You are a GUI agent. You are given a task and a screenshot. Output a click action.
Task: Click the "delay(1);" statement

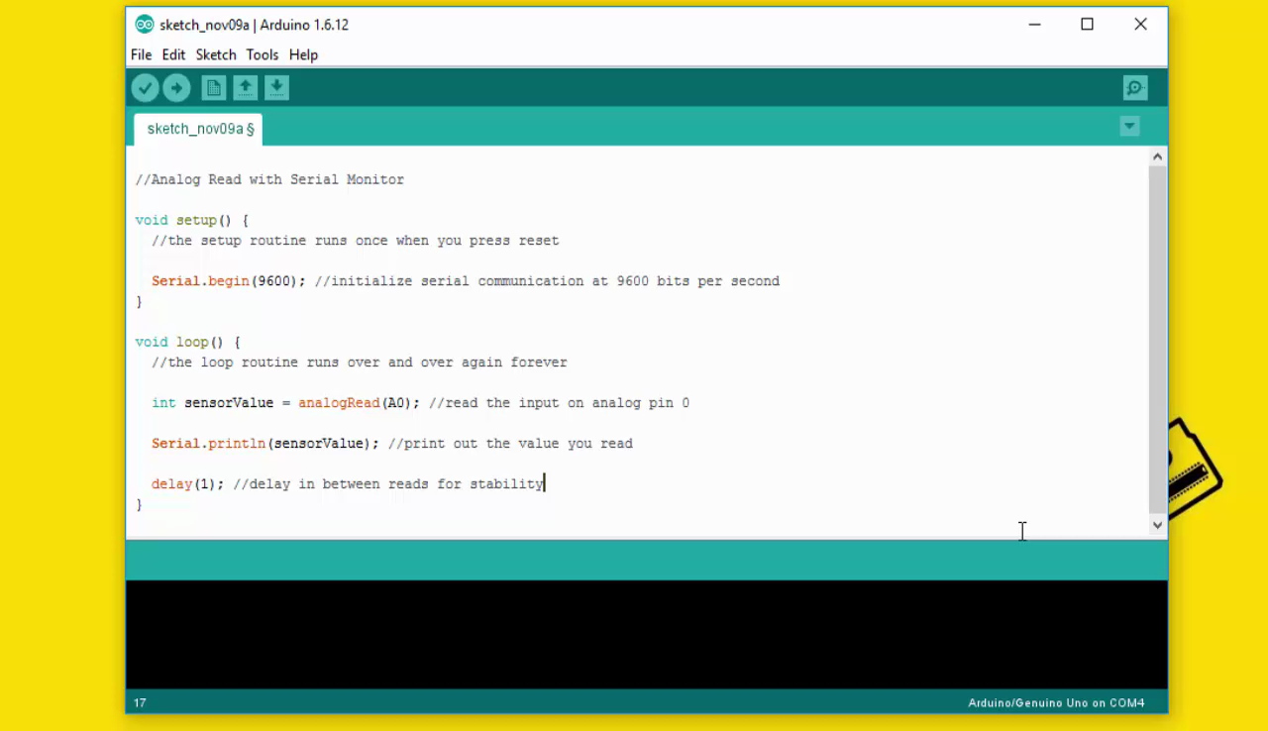[x=188, y=484]
